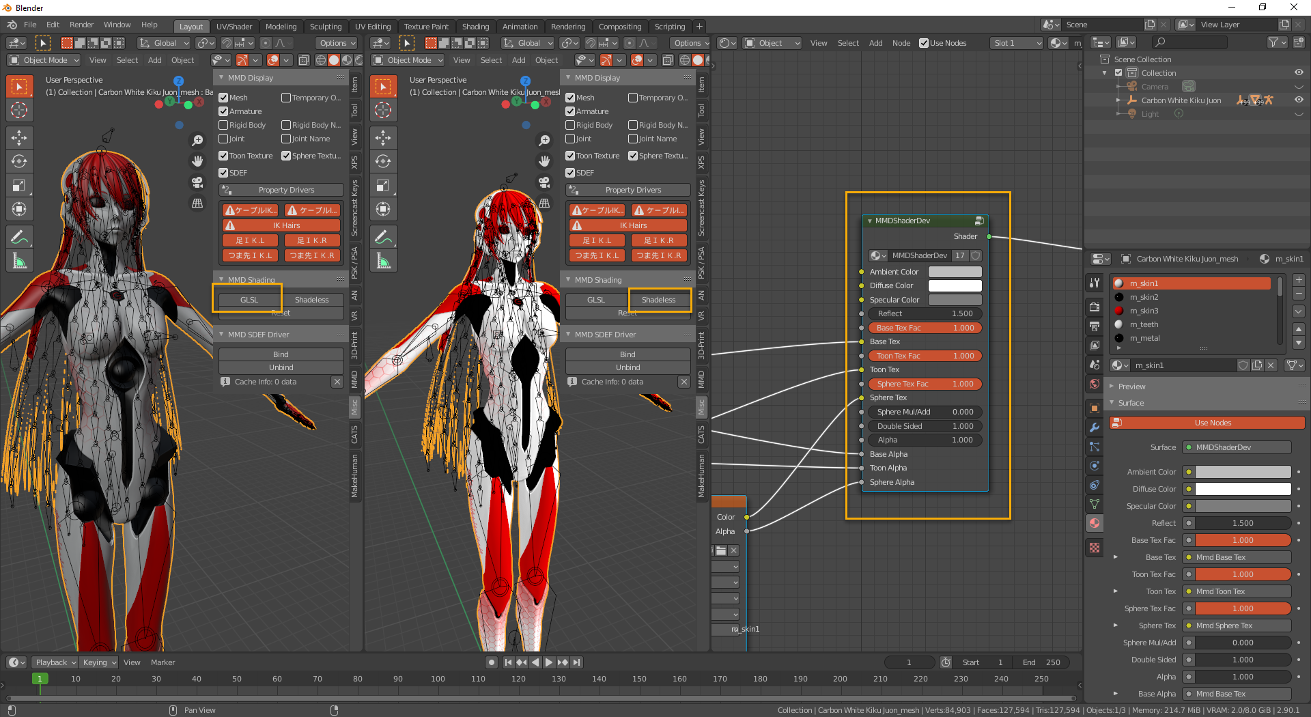
Task: Click the Diffuse Color swatch in MMDShaderDev node
Action: [955, 285]
